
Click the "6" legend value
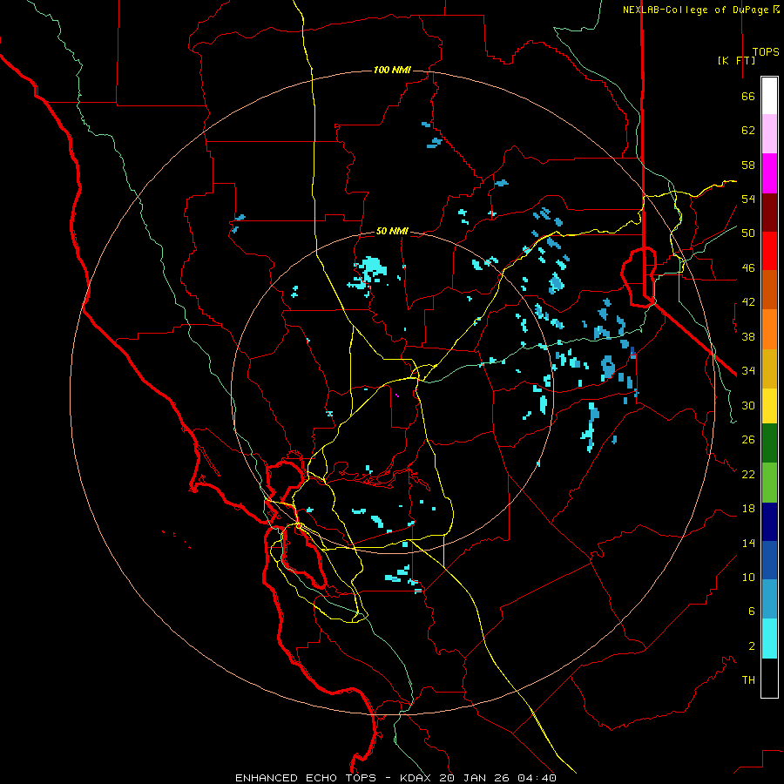click(x=752, y=612)
